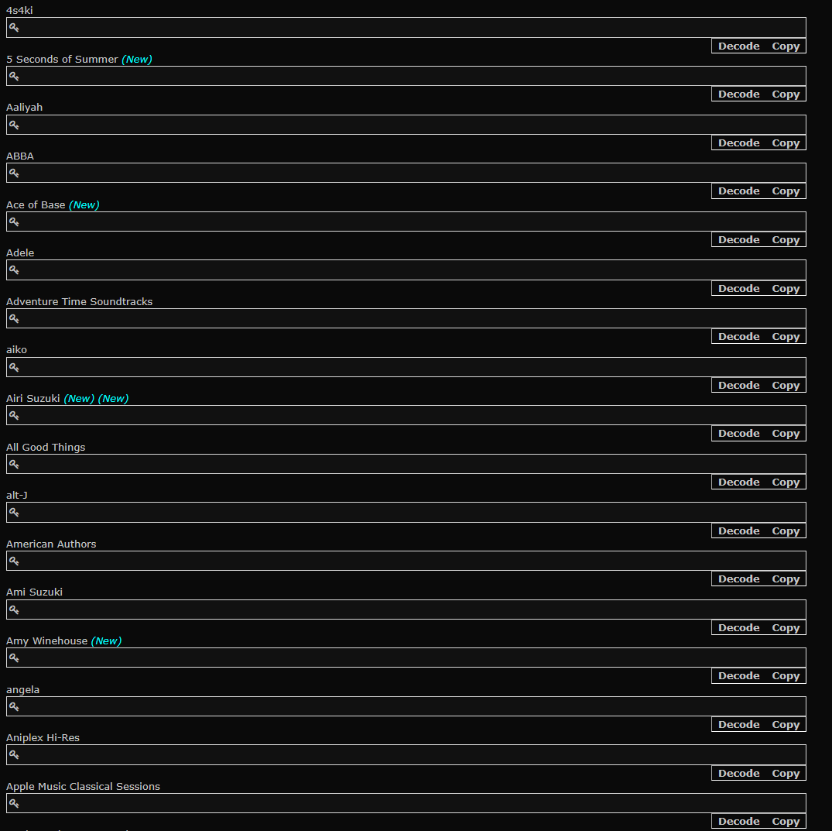Viewport: 832px width, 831px height.
Task: Decode the 5 Seconds of Summer entry
Action: point(738,94)
